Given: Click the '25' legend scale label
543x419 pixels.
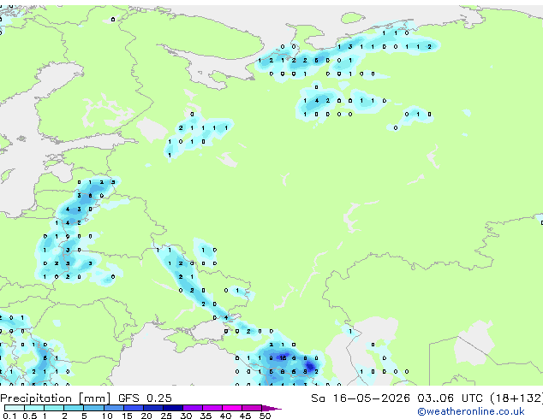Looking at the screenshot, I should click(x=166, y=416).
